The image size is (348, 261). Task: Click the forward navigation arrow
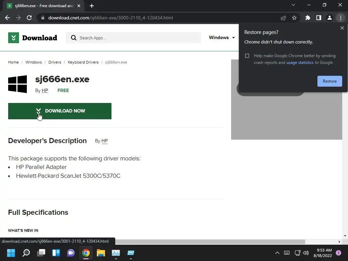pyautogui.click(x=18, y=18)
